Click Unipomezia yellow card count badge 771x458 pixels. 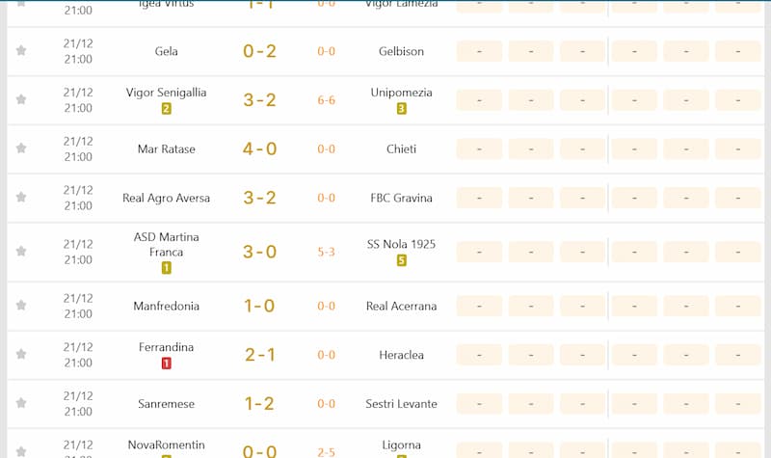coord(402,109)
